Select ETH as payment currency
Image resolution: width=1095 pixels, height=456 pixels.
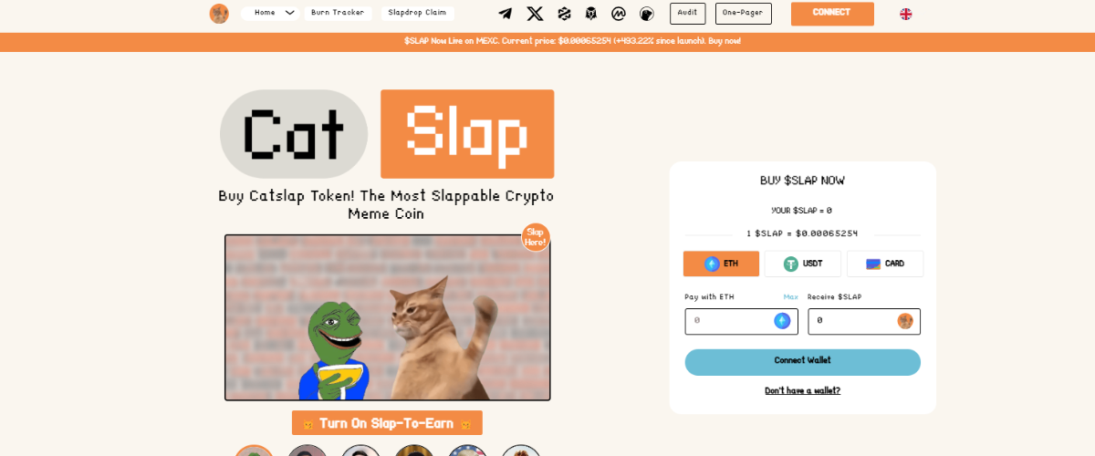721,264
